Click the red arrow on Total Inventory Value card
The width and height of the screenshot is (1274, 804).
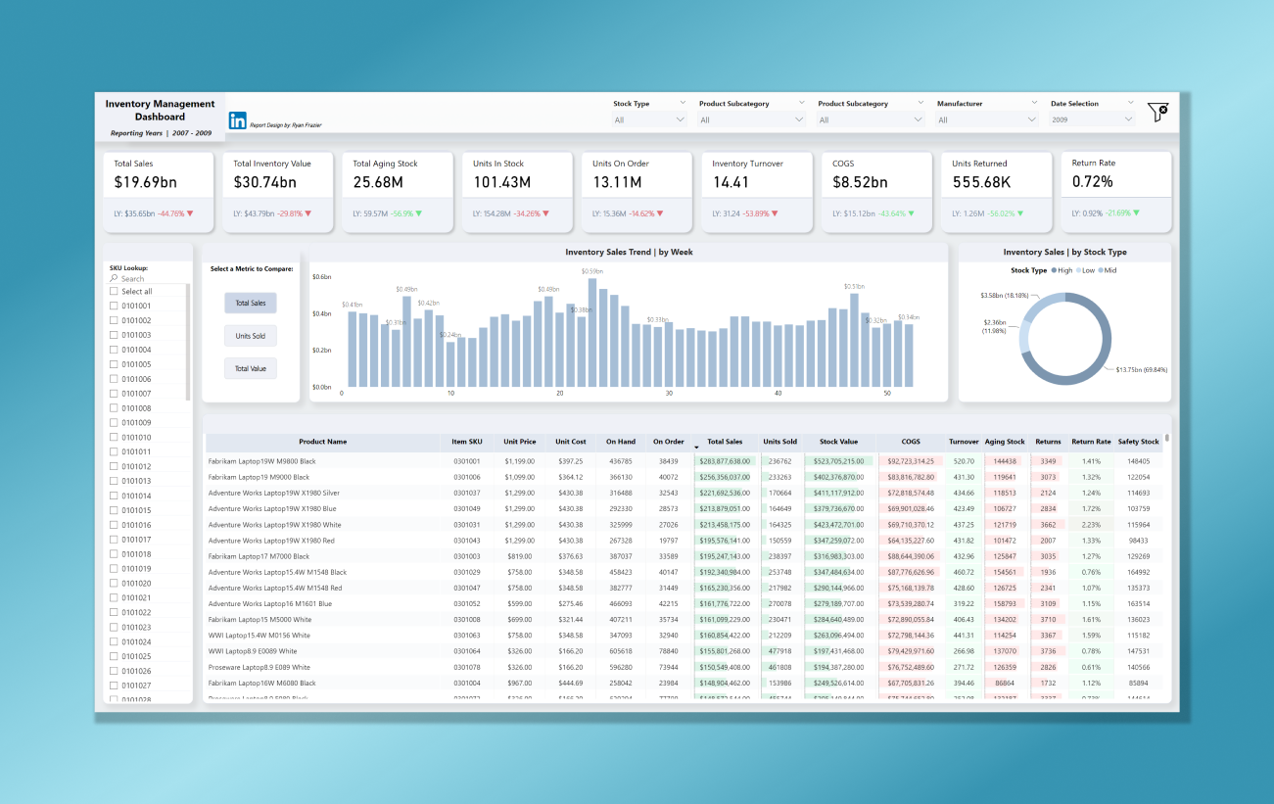(308, 213)
